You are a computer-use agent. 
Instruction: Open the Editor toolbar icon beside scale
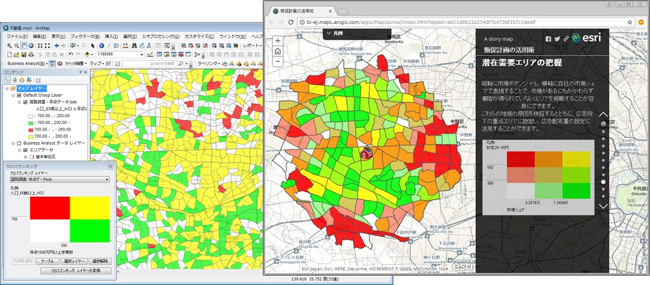[149, 55]
